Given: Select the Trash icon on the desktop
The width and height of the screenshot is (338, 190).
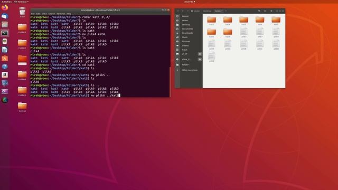Looking at the screenshot, I should point(22,12).
